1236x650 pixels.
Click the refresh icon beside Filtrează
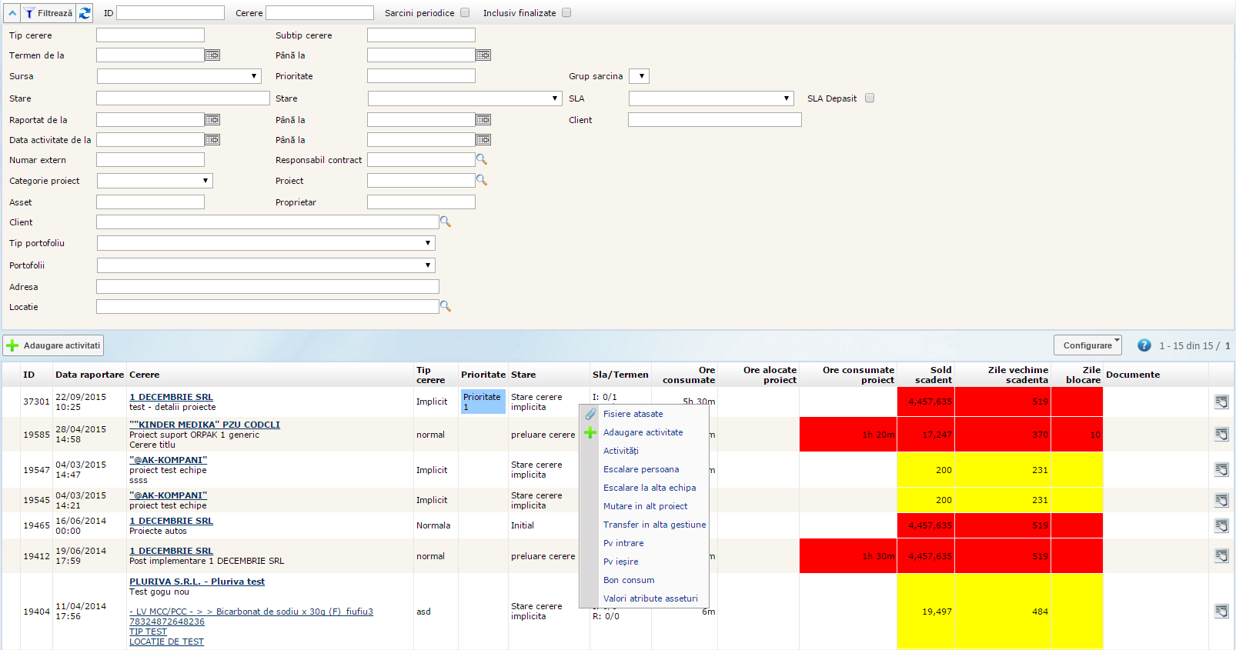point(85,13)
